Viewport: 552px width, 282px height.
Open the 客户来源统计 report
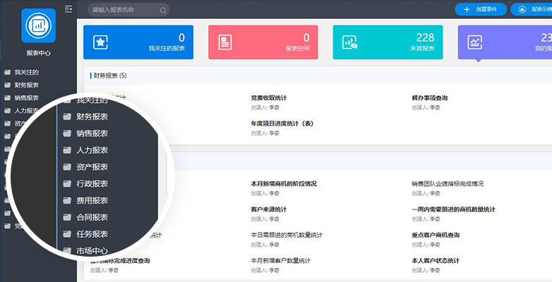268,209
